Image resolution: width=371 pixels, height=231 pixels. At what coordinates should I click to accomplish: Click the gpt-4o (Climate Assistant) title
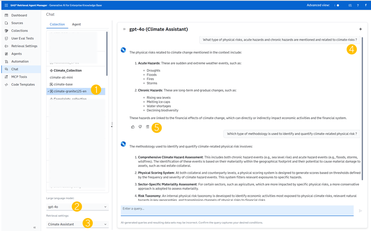pos(159,29)
